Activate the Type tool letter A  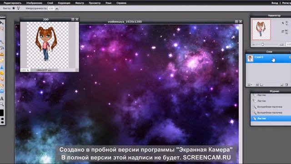(x=2, y=98)
